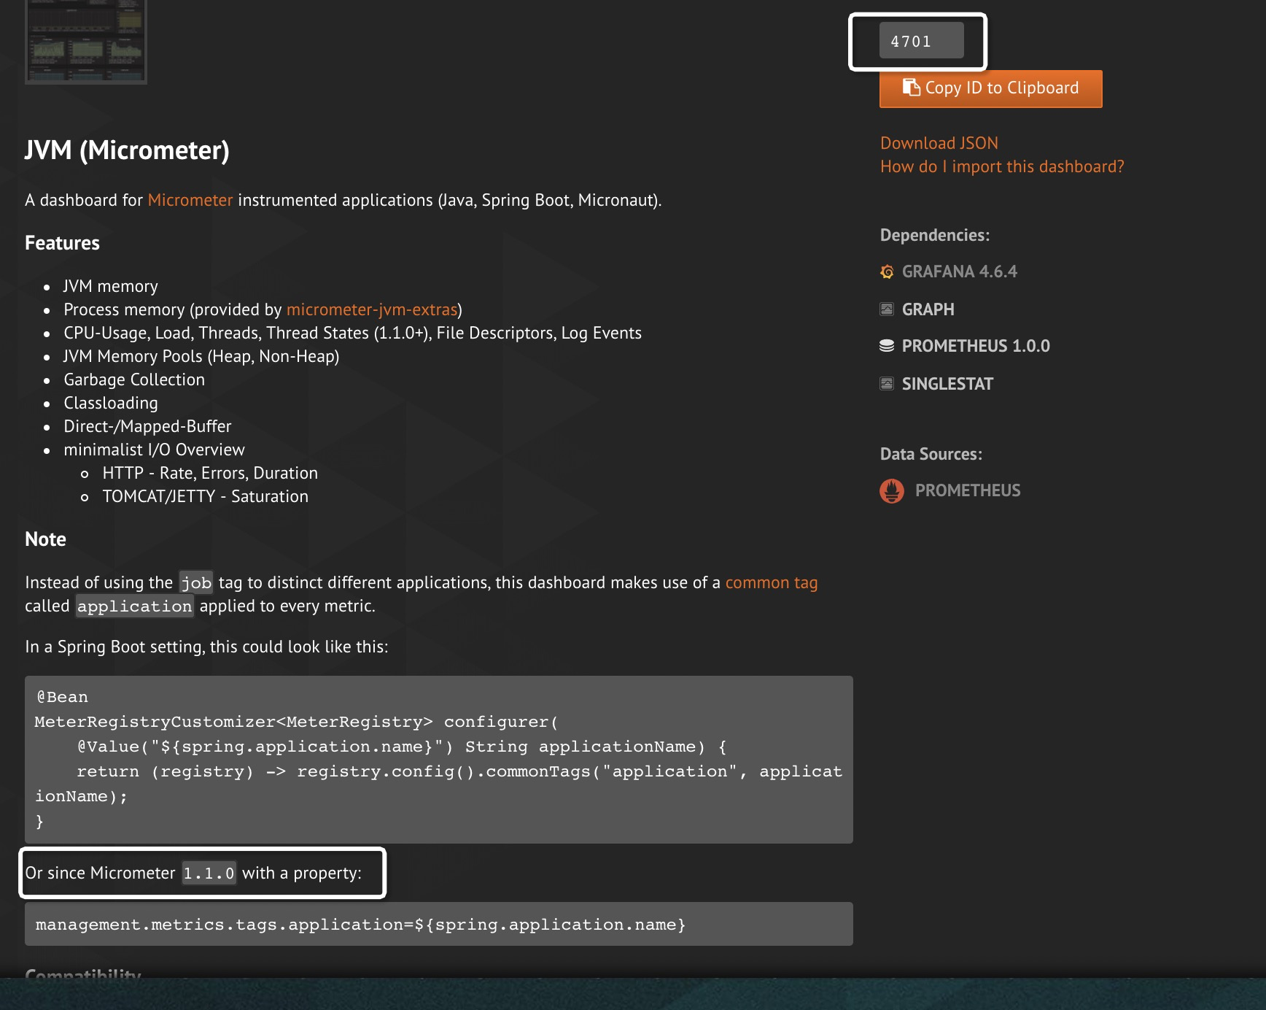Click the database icon next to PROMETHEUS 1.0.0
Image resolution: width=1266 pixels, height=1010 pixels.
887,346
